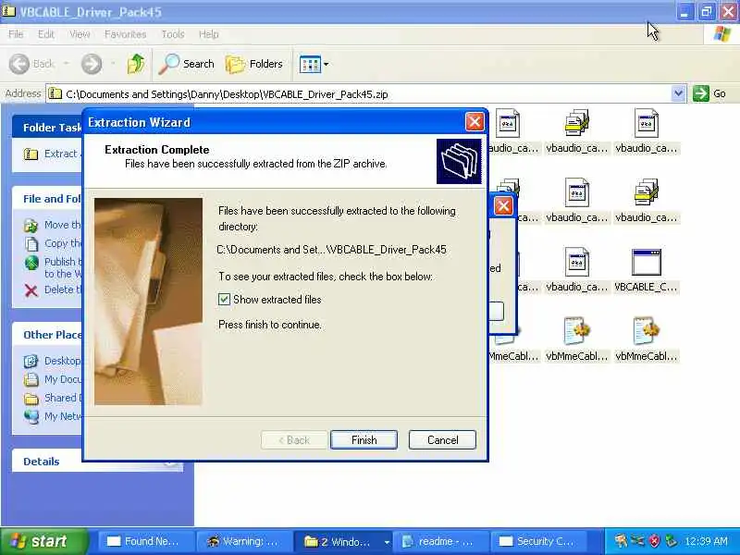
Task: Click Cancel in the Extraction Wizard
Action: 442,440
